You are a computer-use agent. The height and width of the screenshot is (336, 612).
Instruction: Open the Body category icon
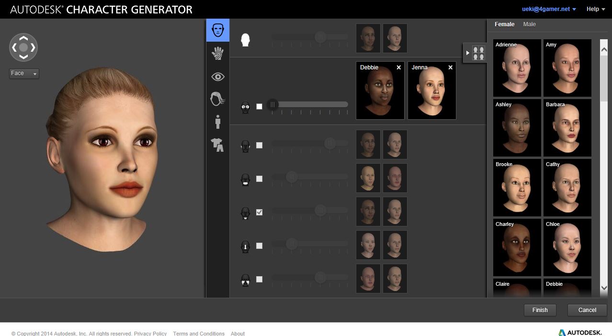point(218,122)
